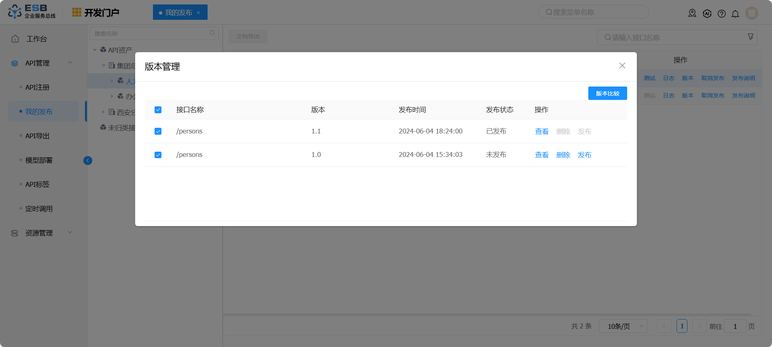Close the 版本管理 dialog
This screenshot has width=772, height=347.
pos(622,66)
